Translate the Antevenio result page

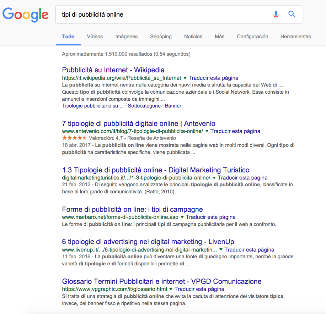tap(235, 131)
